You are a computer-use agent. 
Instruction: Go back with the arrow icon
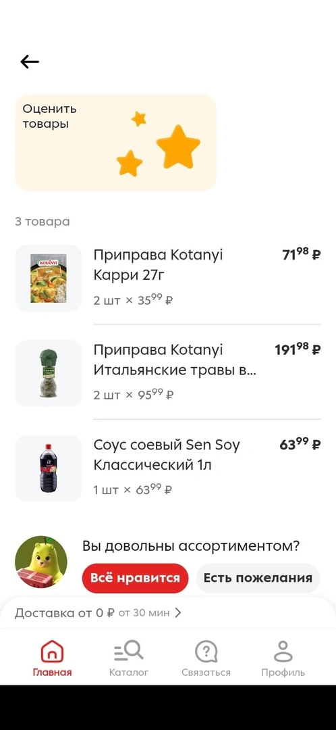pyautogui.click(x=30, y=62)
